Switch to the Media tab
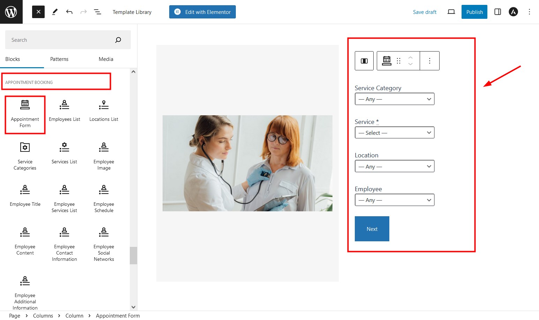Viewport: 539px width, 320px height. [x=106, y=59]
